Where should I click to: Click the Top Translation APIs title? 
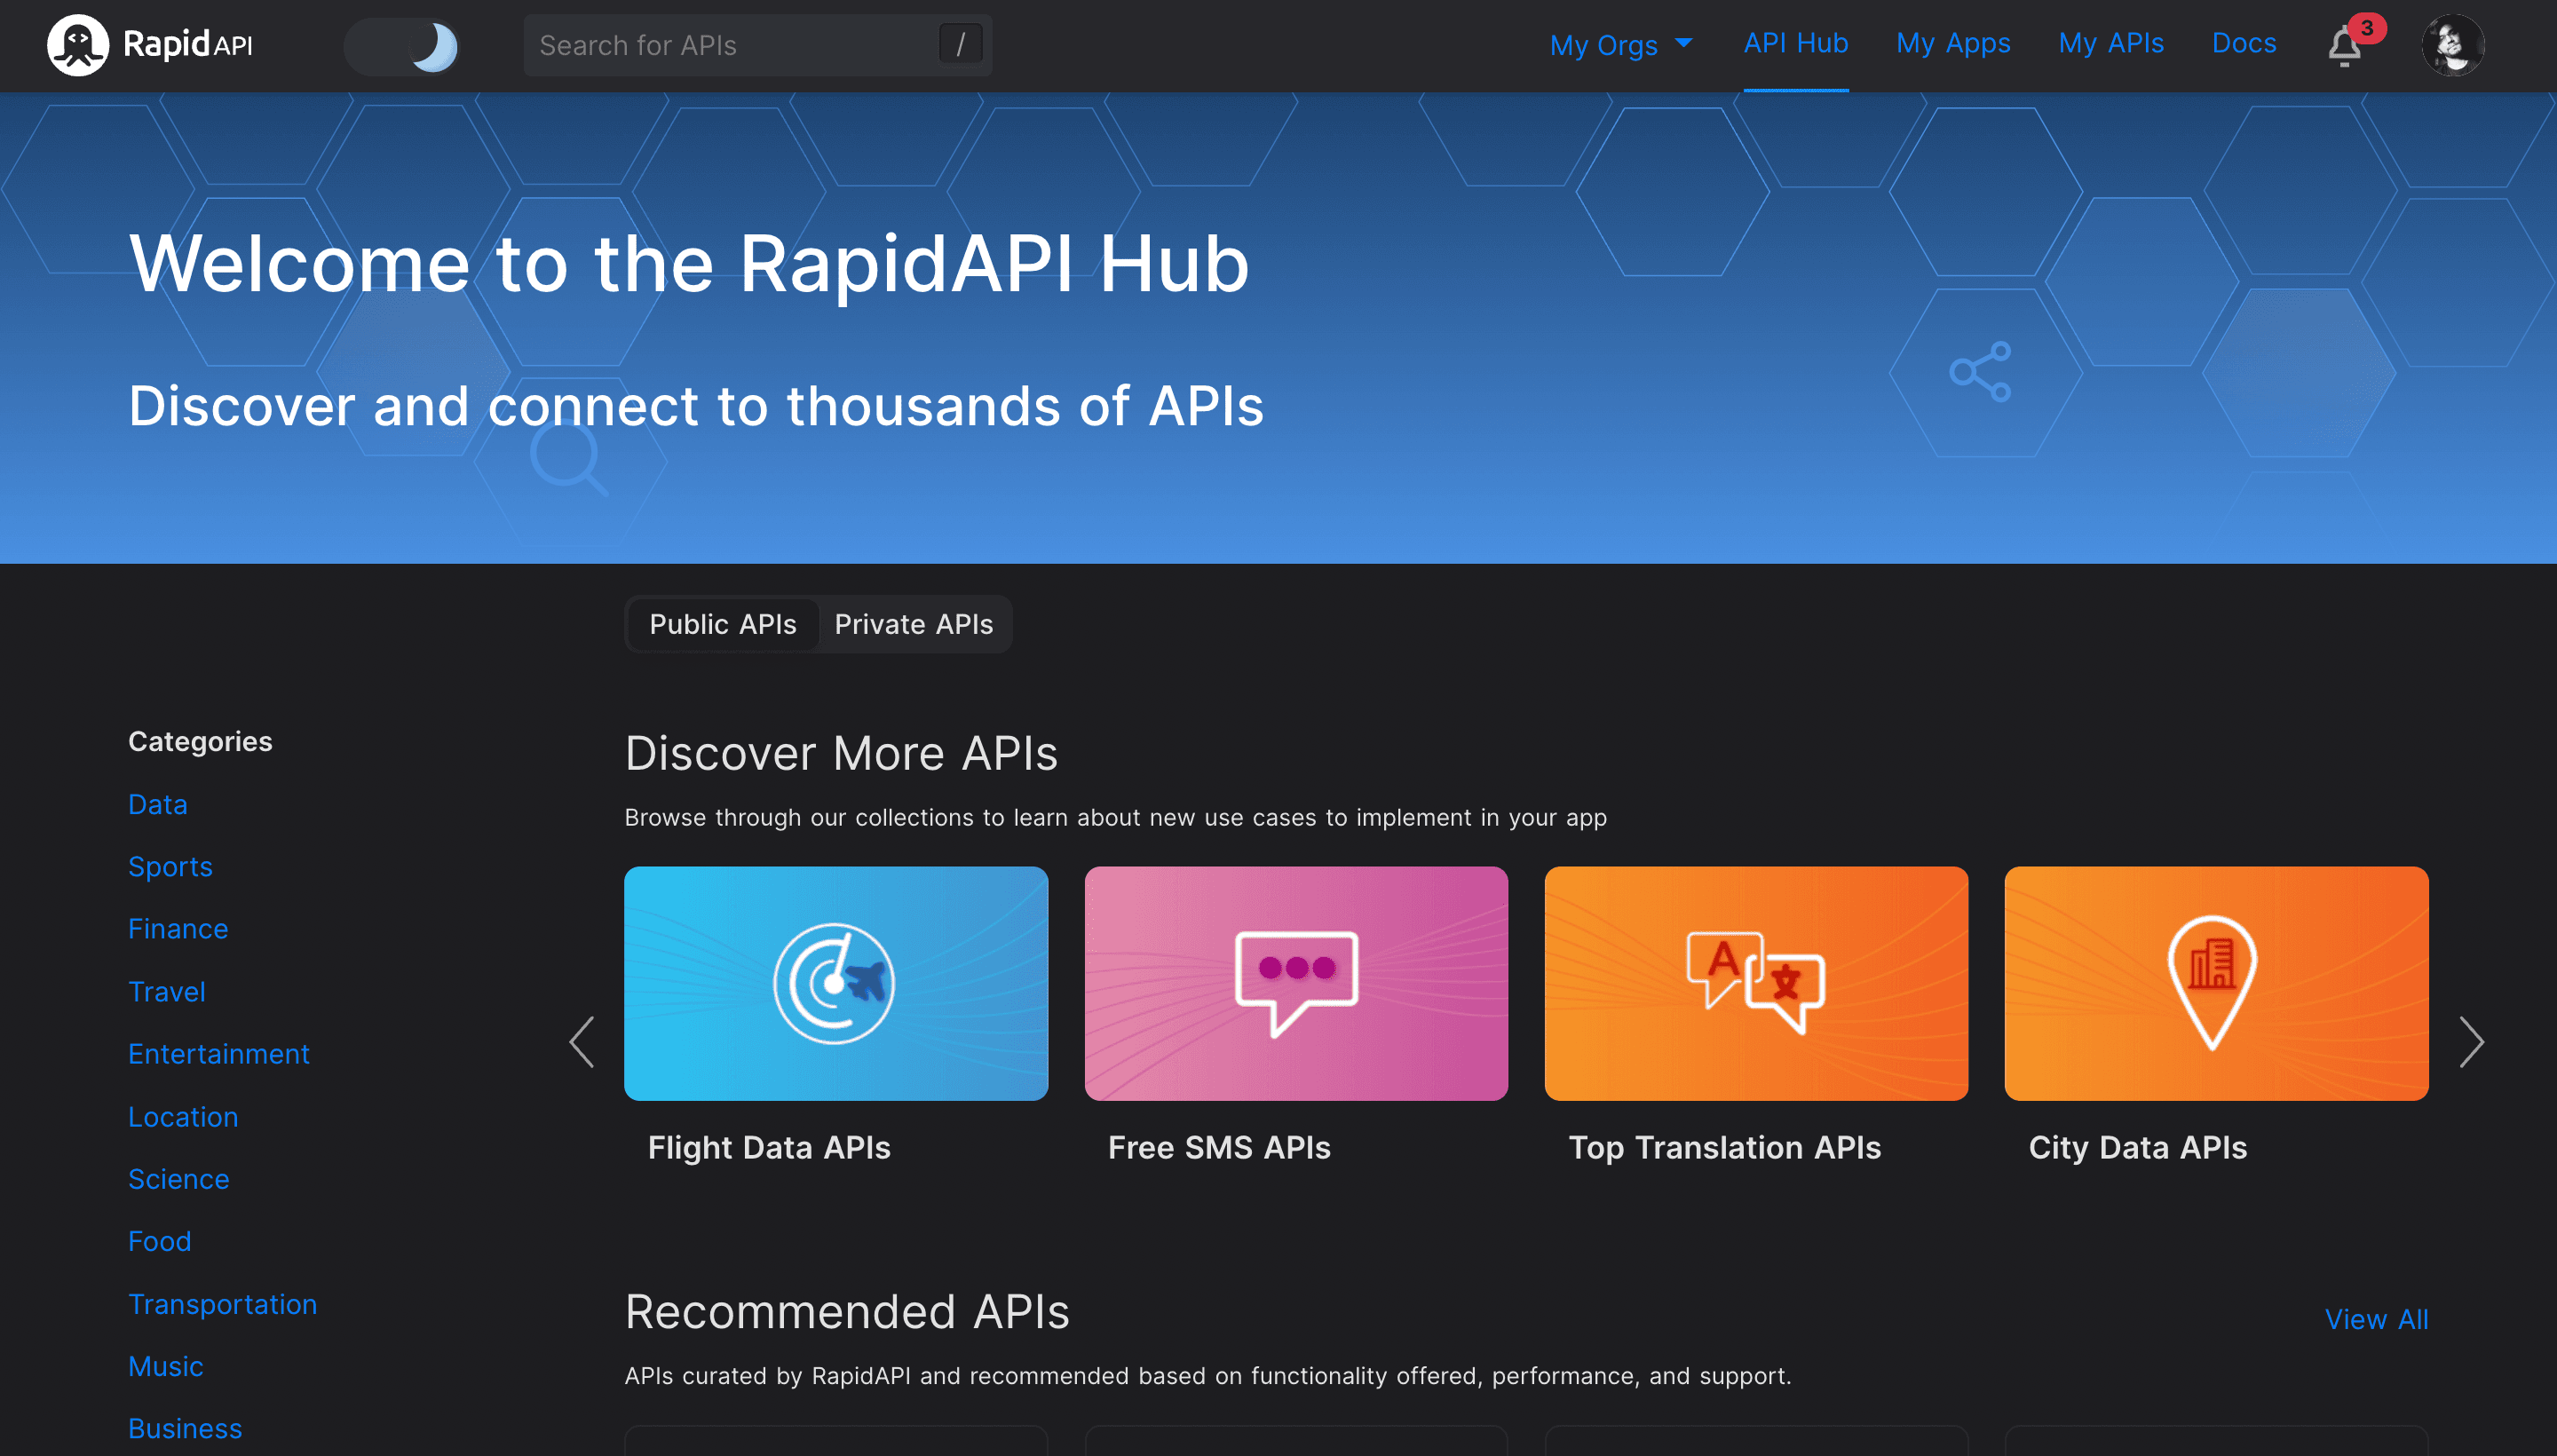click(x=1724, y=1147)
